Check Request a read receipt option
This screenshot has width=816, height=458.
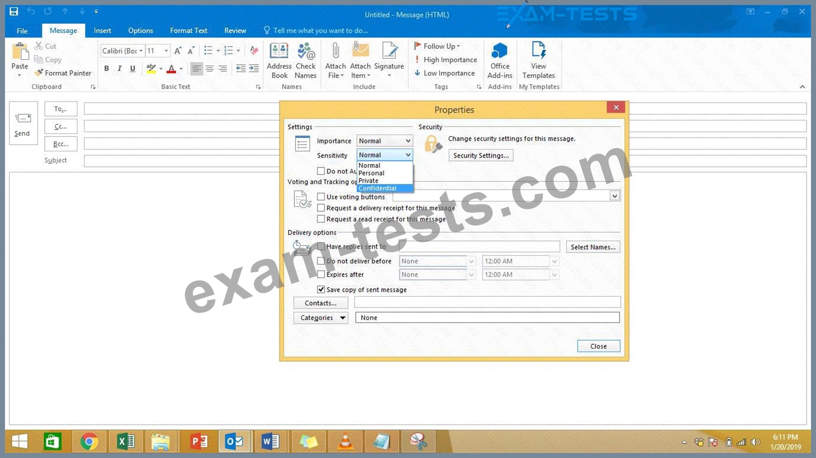click(321, 219)
